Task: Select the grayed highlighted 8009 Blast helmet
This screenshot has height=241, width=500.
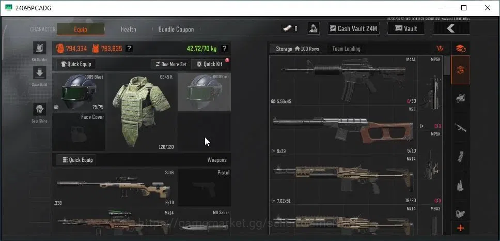Action: (204, 92)
